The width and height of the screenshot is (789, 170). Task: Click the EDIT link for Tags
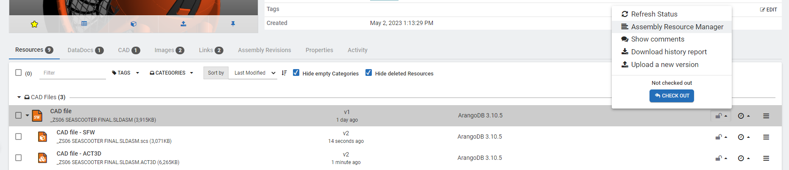(x=768, y=9)
